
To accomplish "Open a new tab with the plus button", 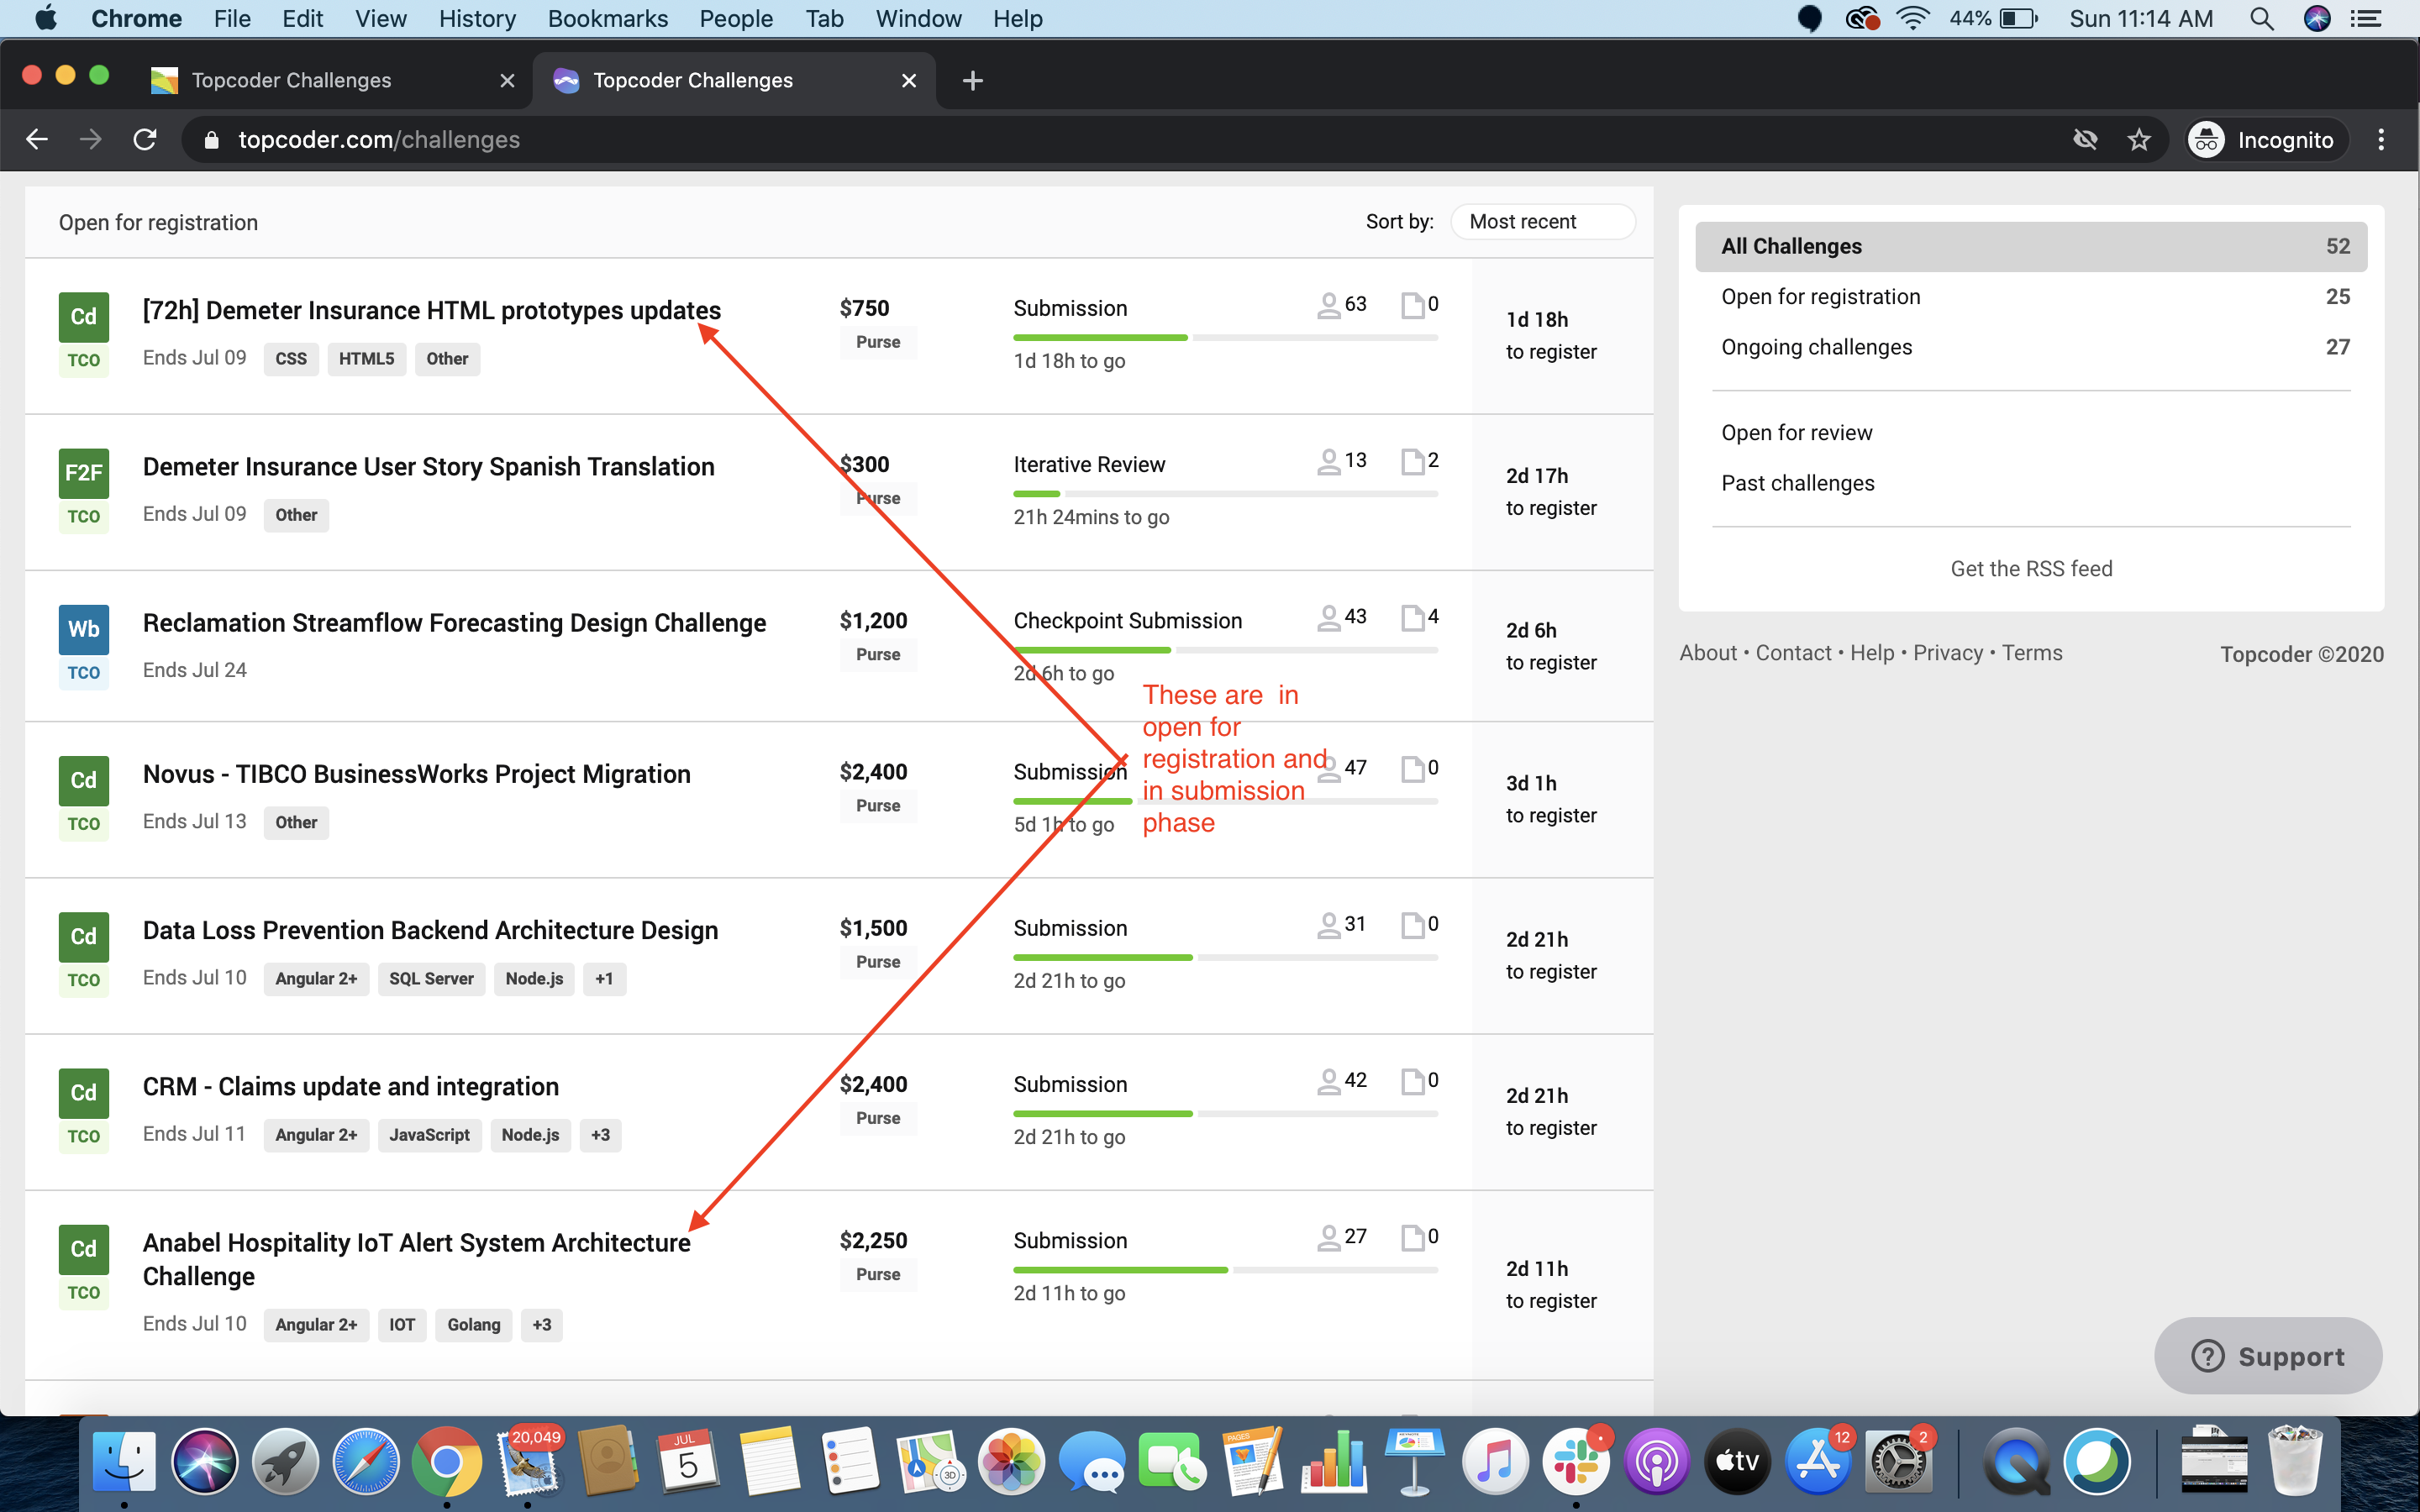I will tap(972, 81).
